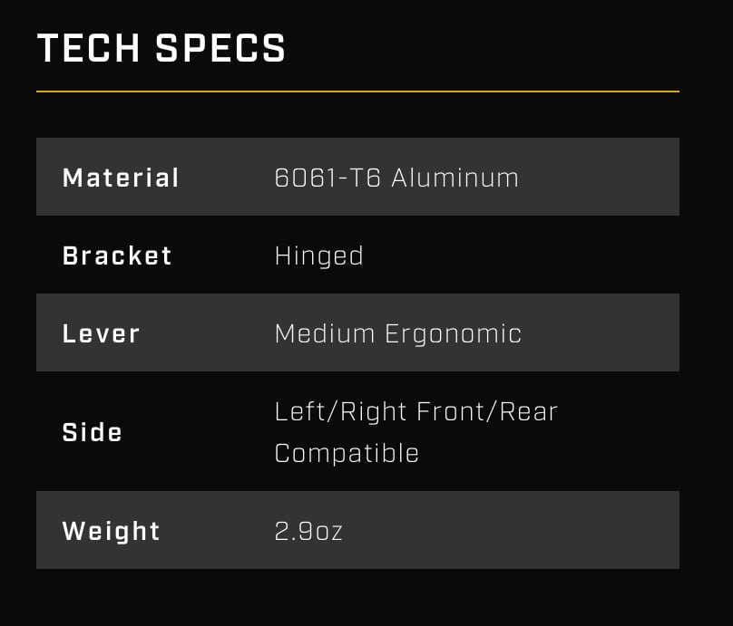Click the word Compatible in the Side row
Viewport: 733px width, 626px height.
tap(347, 452)
